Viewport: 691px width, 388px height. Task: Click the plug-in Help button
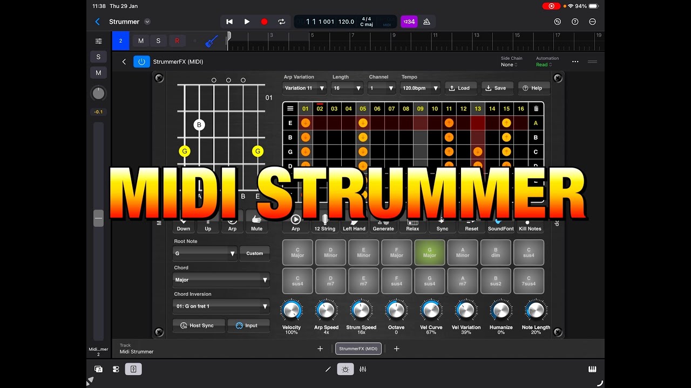click(x=534, y=88)
